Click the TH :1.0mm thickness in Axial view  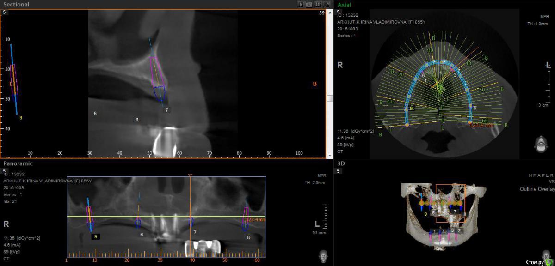(x=537, y=24)
